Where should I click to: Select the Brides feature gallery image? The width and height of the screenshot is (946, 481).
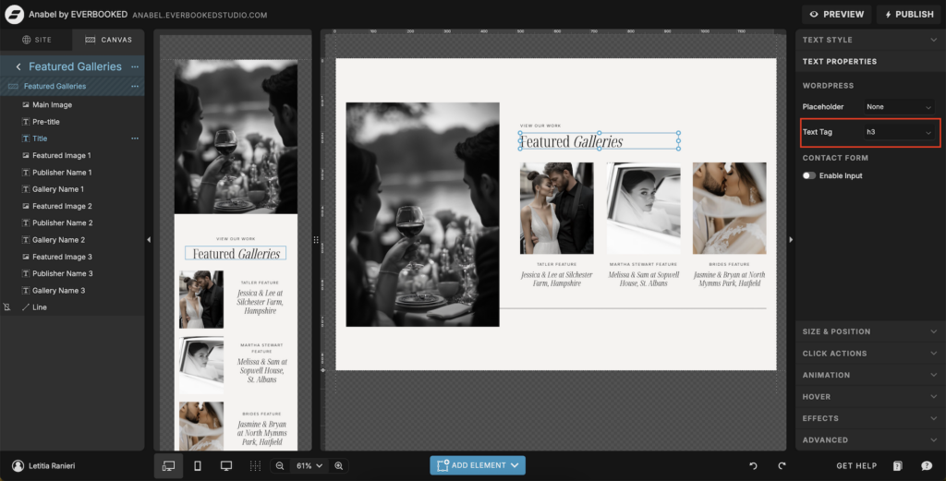[730, 208]
